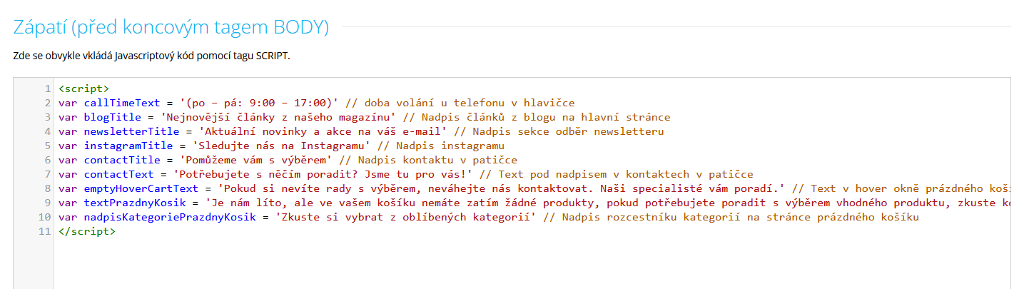Select line number 8 in the gutter
Image resolution: width=1029 pixels, height=289 pixels.
click(47, 188)
